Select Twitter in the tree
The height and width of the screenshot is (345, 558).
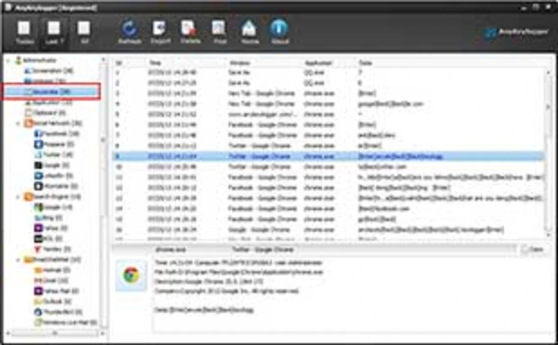54,155
